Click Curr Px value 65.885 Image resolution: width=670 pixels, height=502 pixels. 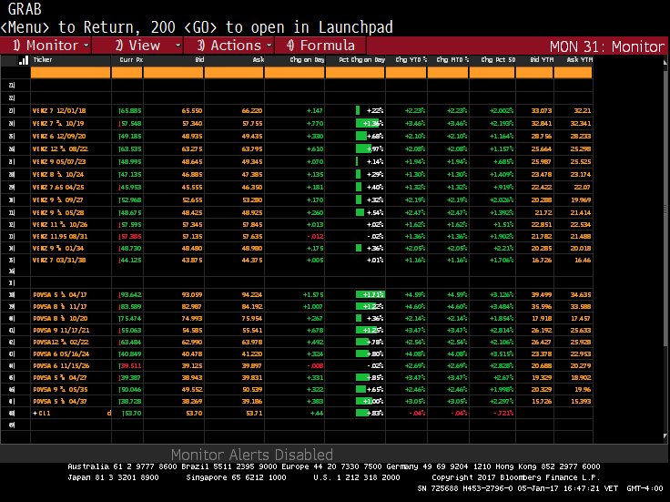(130, 111)
